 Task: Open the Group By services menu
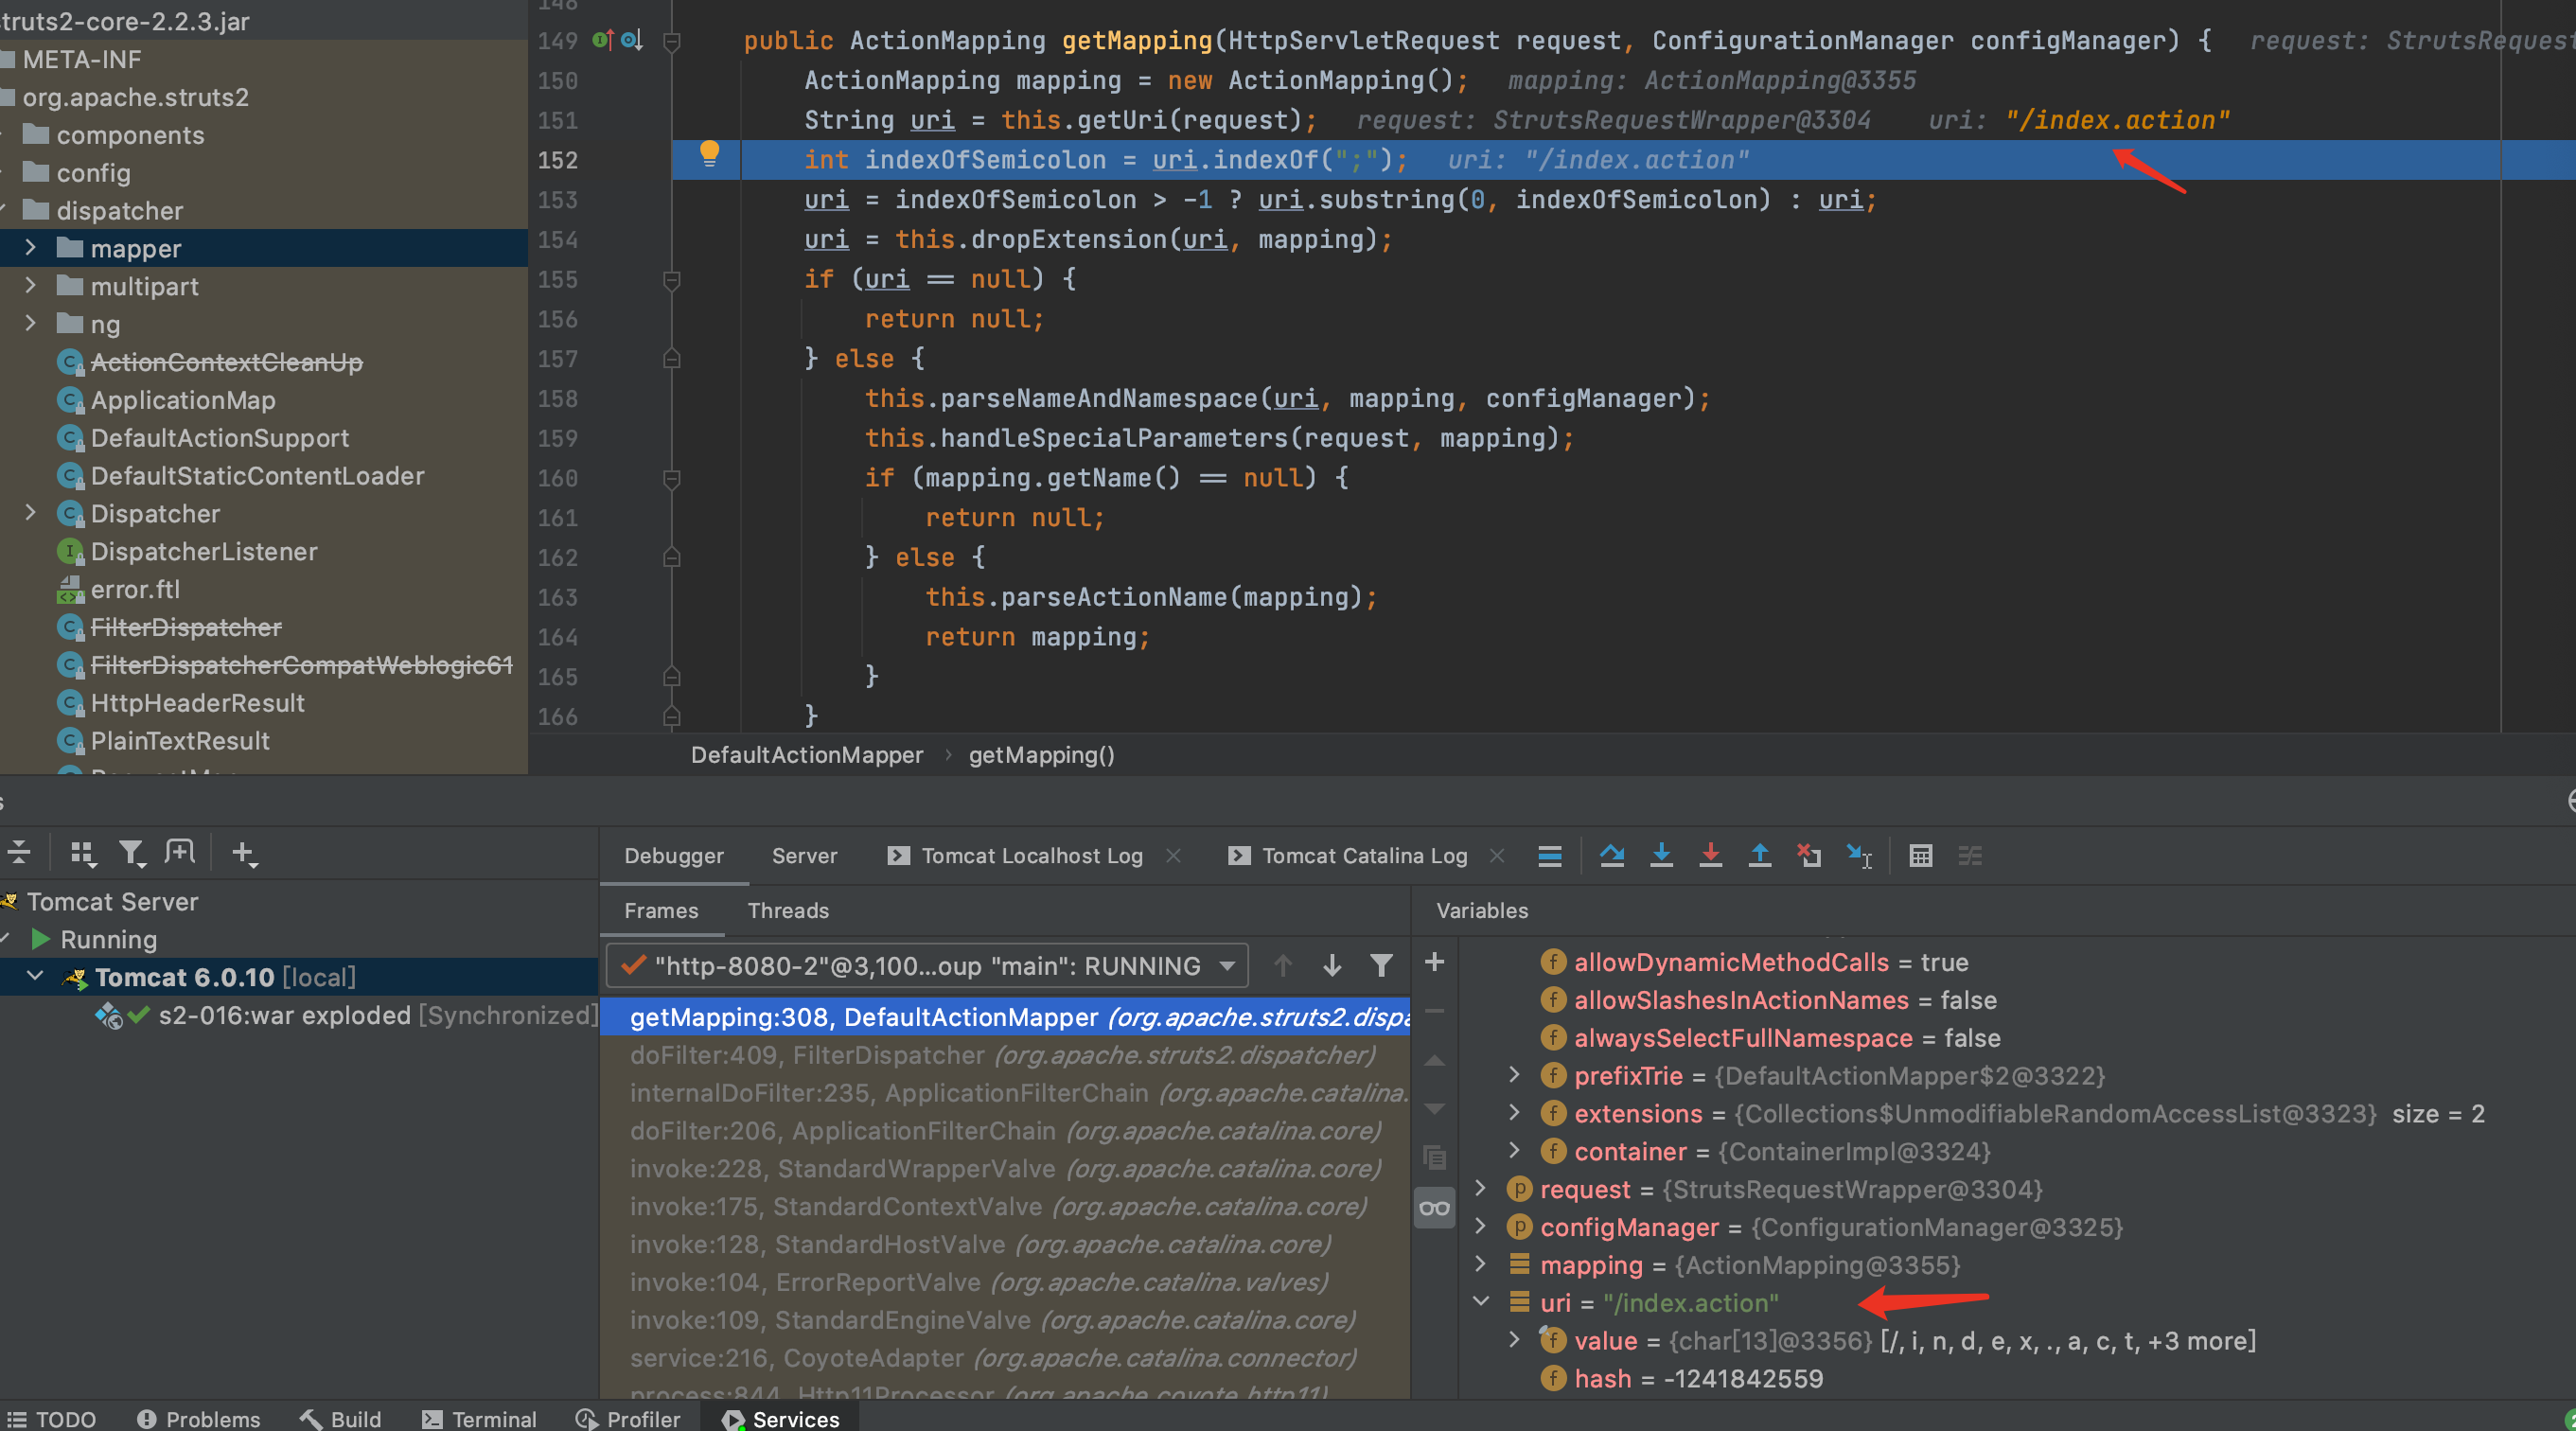pos(82,853)
